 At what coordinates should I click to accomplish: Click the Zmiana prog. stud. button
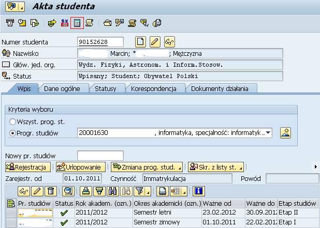click(x=147, y=167)
